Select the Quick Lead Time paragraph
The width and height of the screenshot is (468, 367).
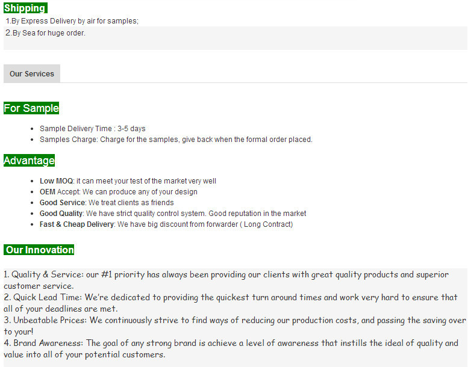point(231,303)
